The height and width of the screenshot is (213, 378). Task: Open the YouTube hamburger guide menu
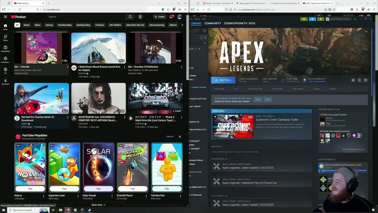point(5,17)
